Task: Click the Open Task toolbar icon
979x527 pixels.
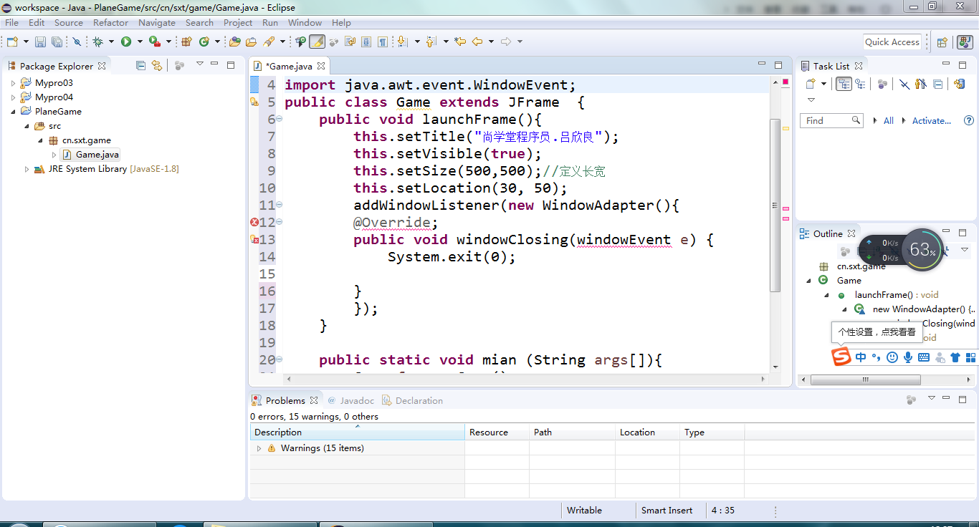Action: click(x=252, y=42)
